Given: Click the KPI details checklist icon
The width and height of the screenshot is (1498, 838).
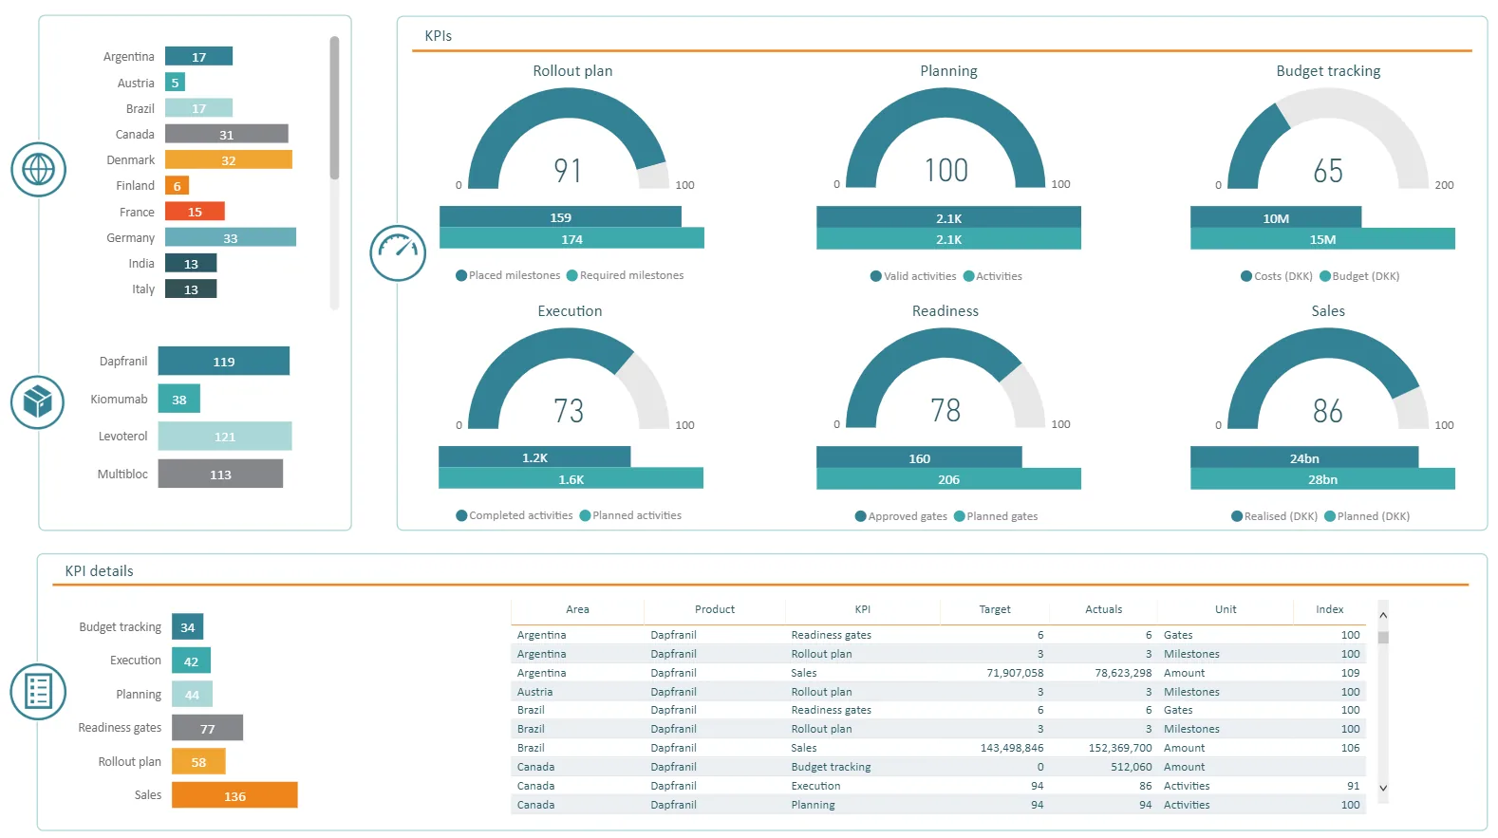Looking at the screenshot, I should pyautogui.click(x=38, y=692).
